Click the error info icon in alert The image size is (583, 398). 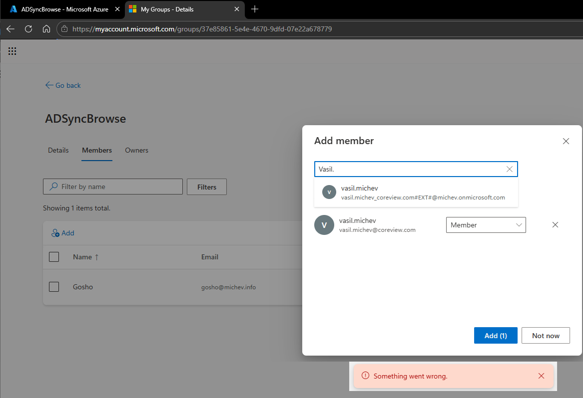[x=366, y=376]
